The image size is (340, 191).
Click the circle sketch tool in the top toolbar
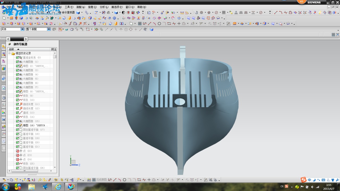click(x=159, y=24)
